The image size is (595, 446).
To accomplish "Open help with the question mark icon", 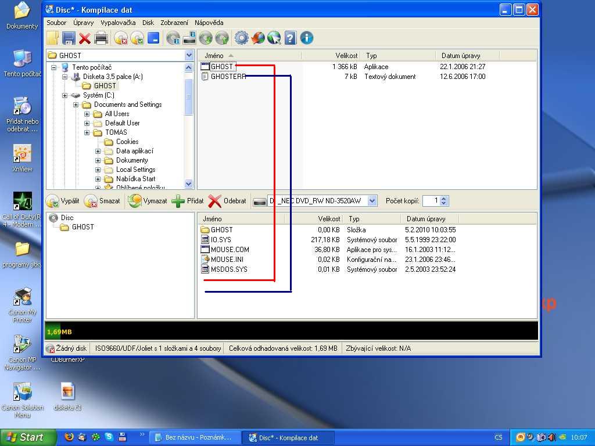I will pyautogui.click(x=291, y=38).
